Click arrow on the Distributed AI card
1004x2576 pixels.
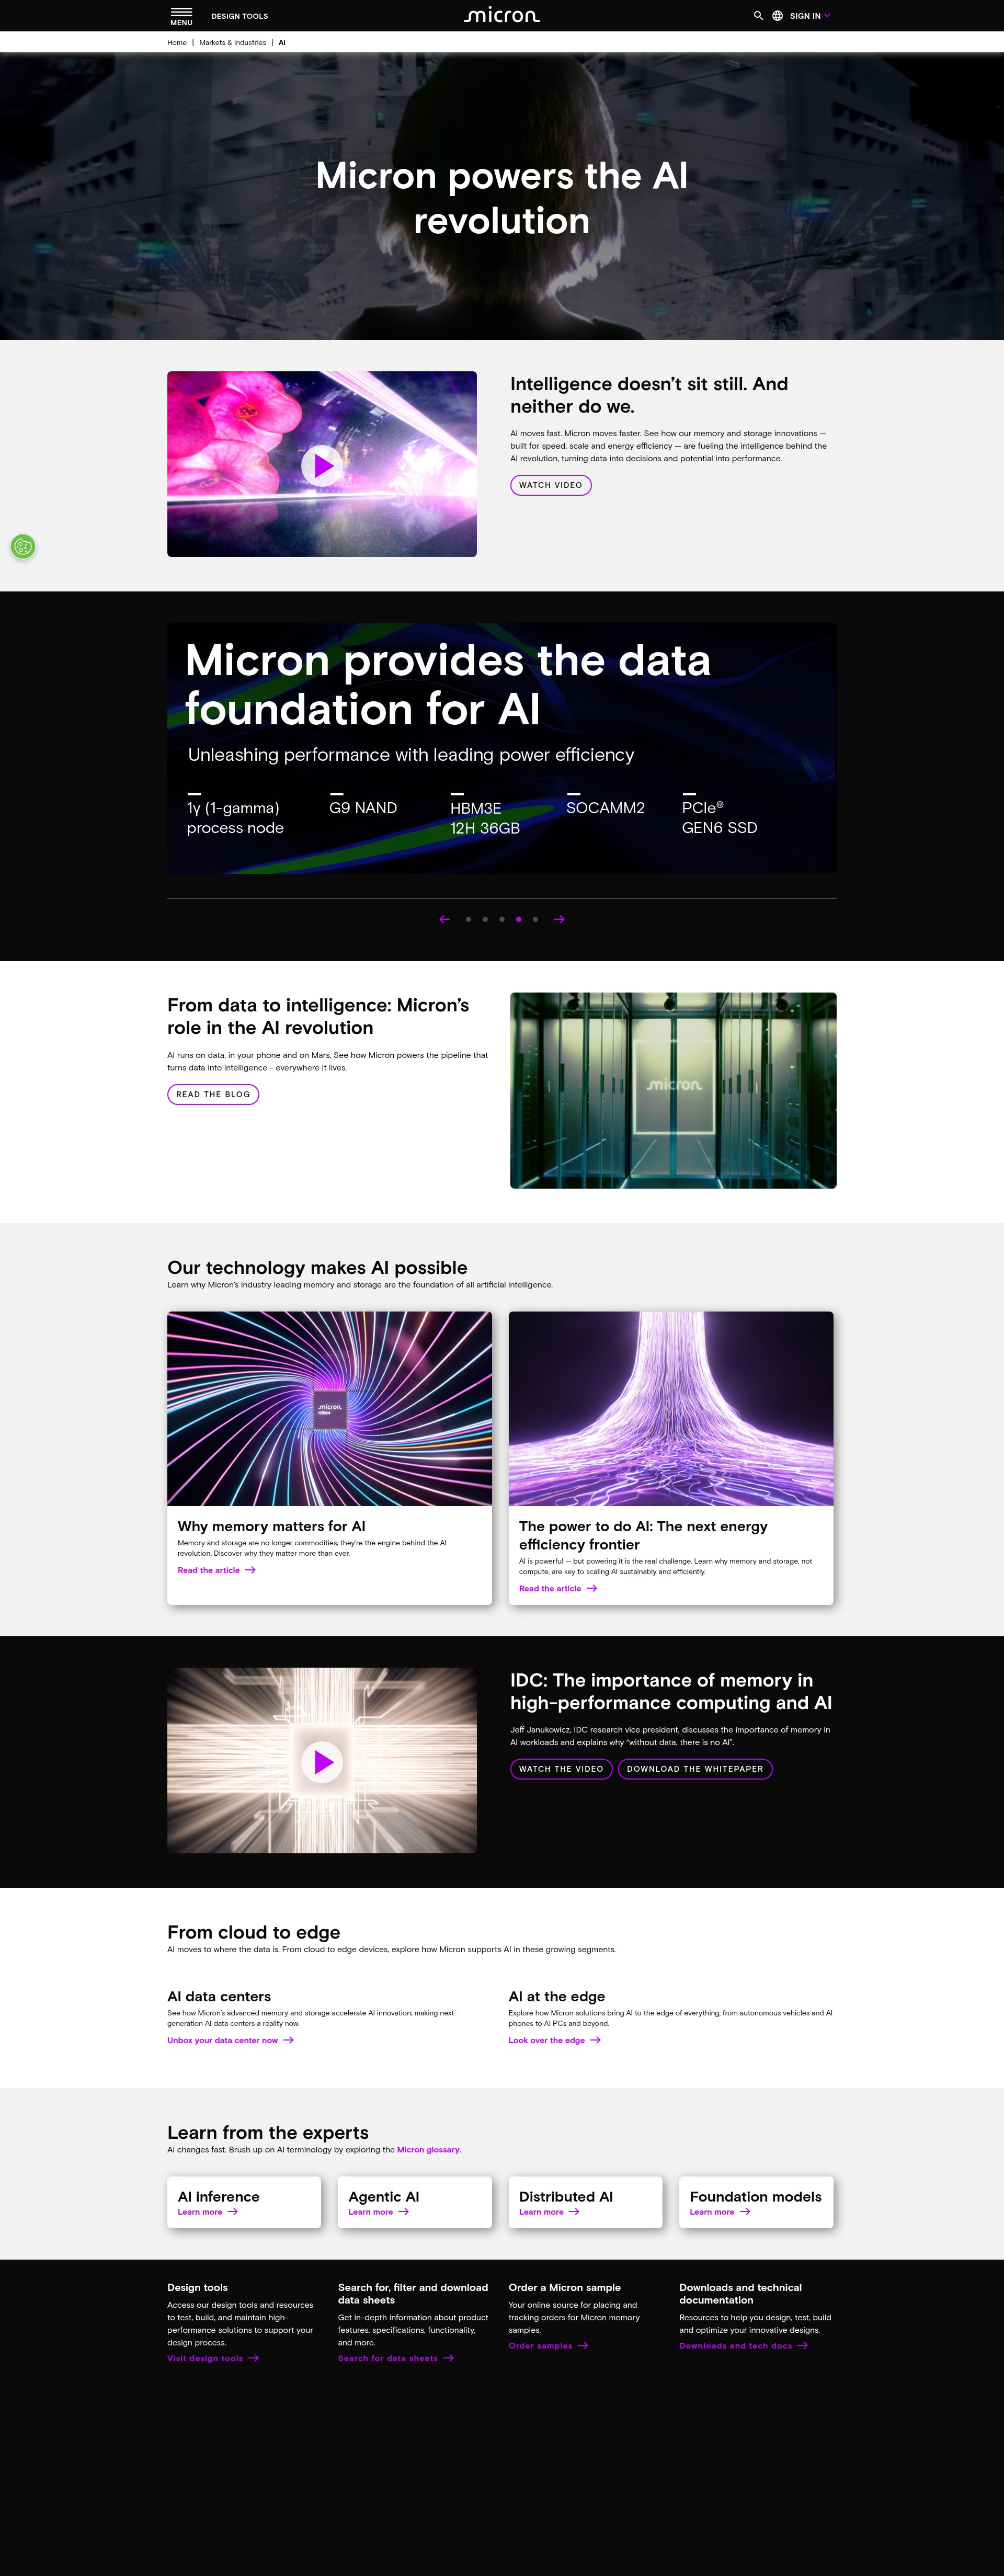[x=574, y=2212]
